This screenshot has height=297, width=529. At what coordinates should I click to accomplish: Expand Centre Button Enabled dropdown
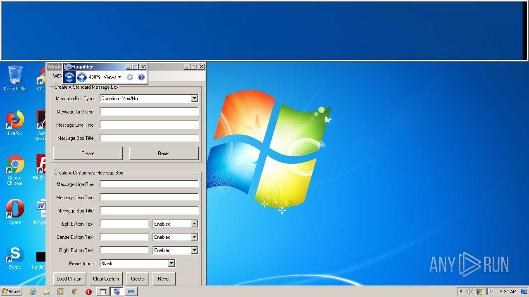[194, 237]
